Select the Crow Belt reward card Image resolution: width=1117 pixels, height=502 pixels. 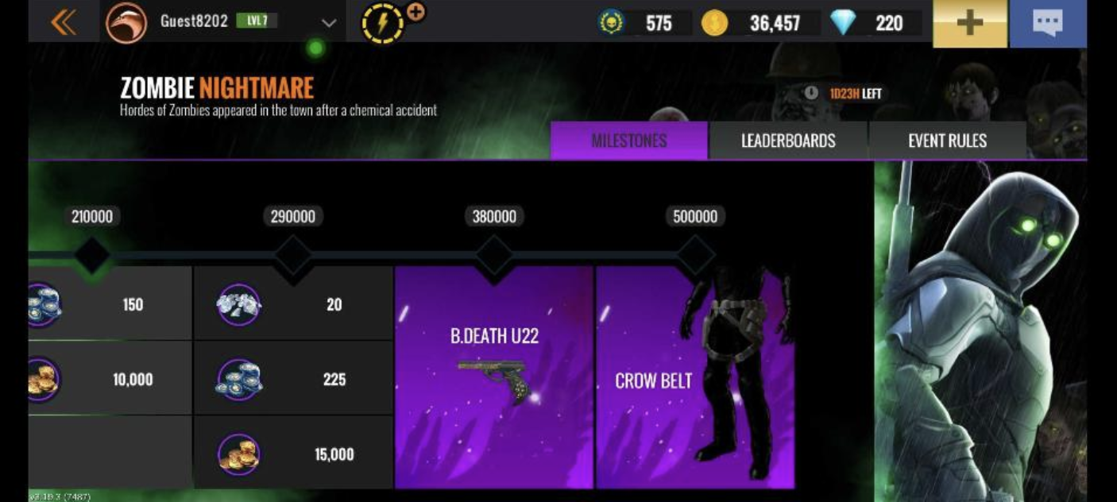(695, 376)
